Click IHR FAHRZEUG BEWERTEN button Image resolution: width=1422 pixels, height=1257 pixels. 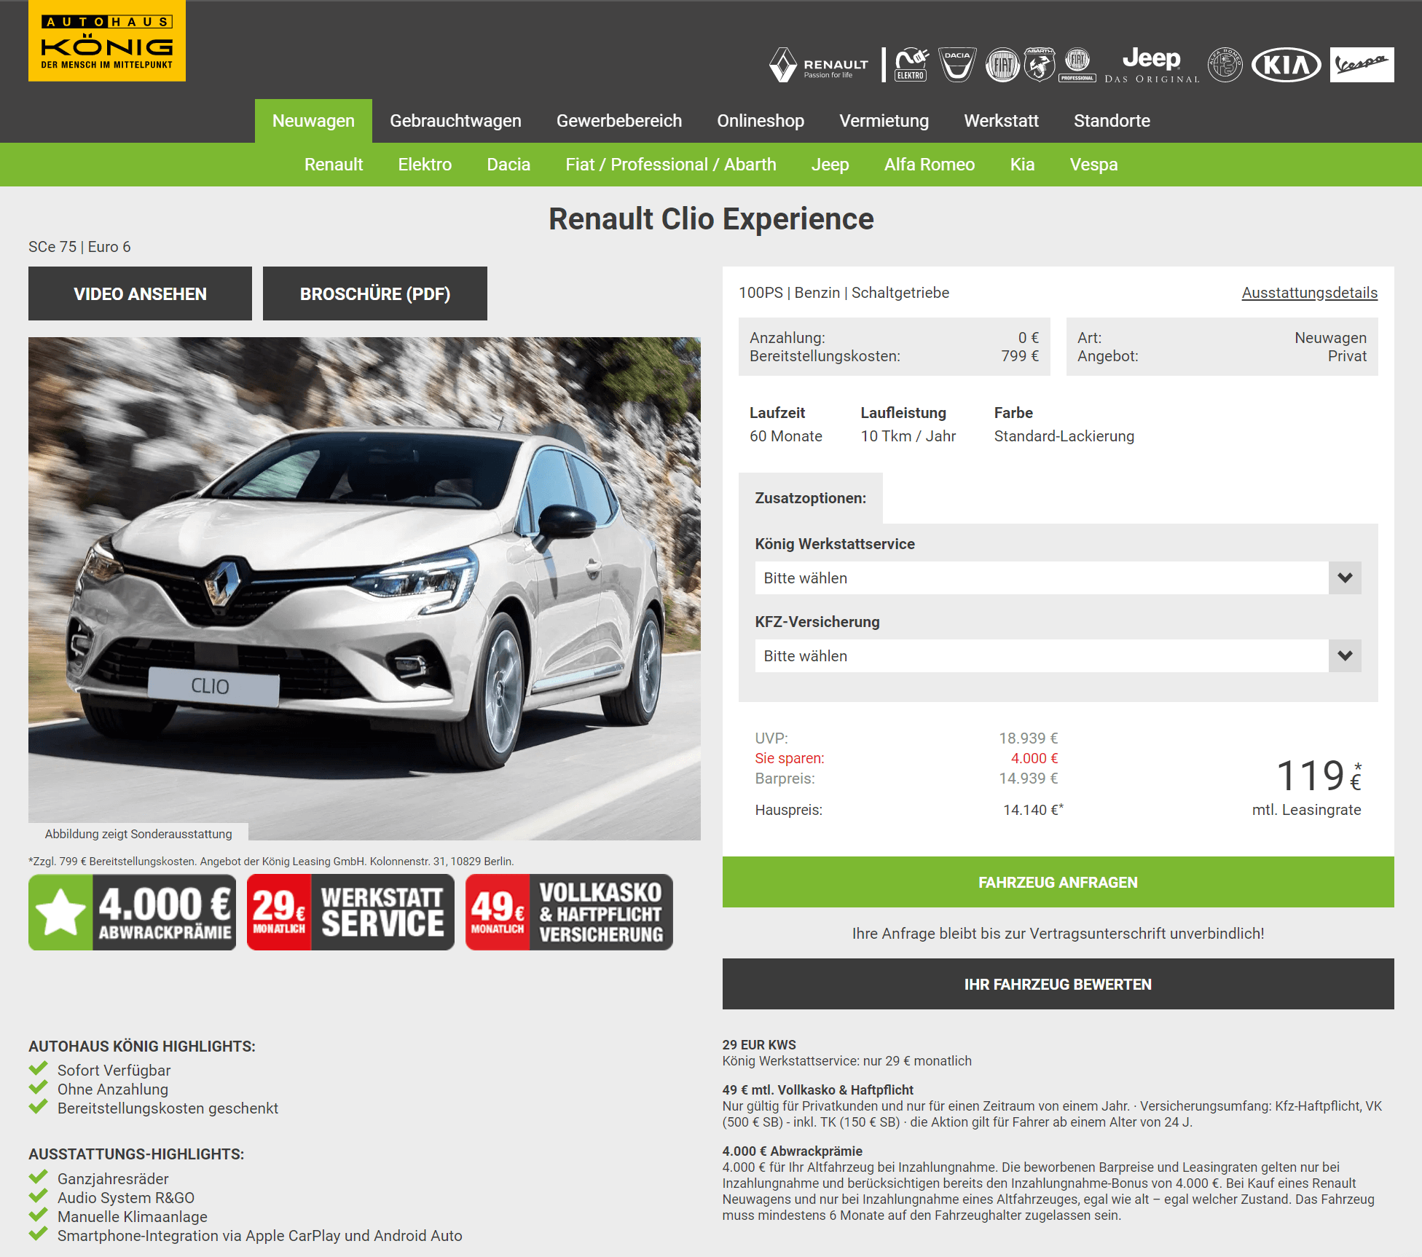[1058, 984]
